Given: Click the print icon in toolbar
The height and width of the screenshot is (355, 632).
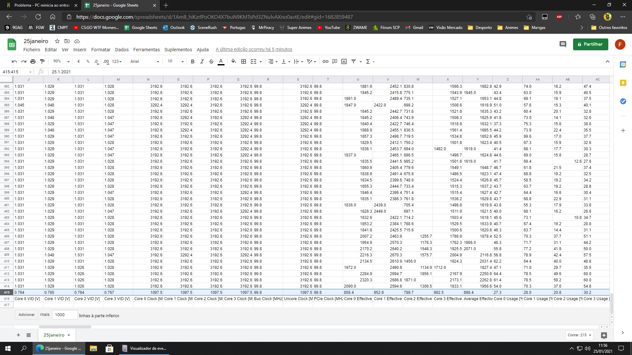Looking at the screenshot, I should 33,61.
